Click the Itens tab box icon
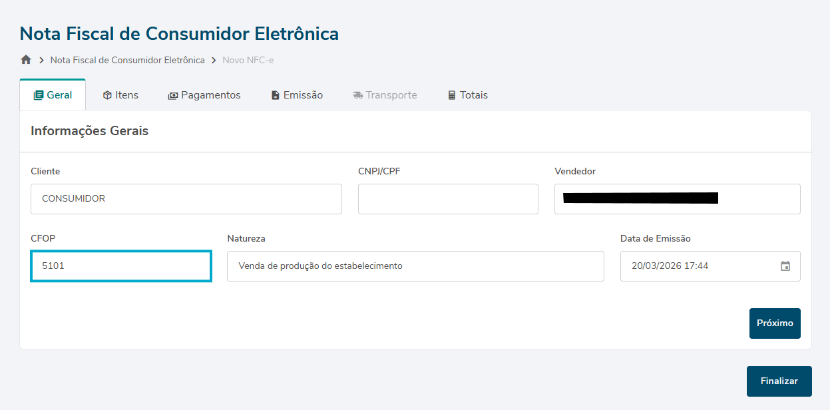Viewport: 830px width, 410px height. pyautogui.click(x=107, y=95)
